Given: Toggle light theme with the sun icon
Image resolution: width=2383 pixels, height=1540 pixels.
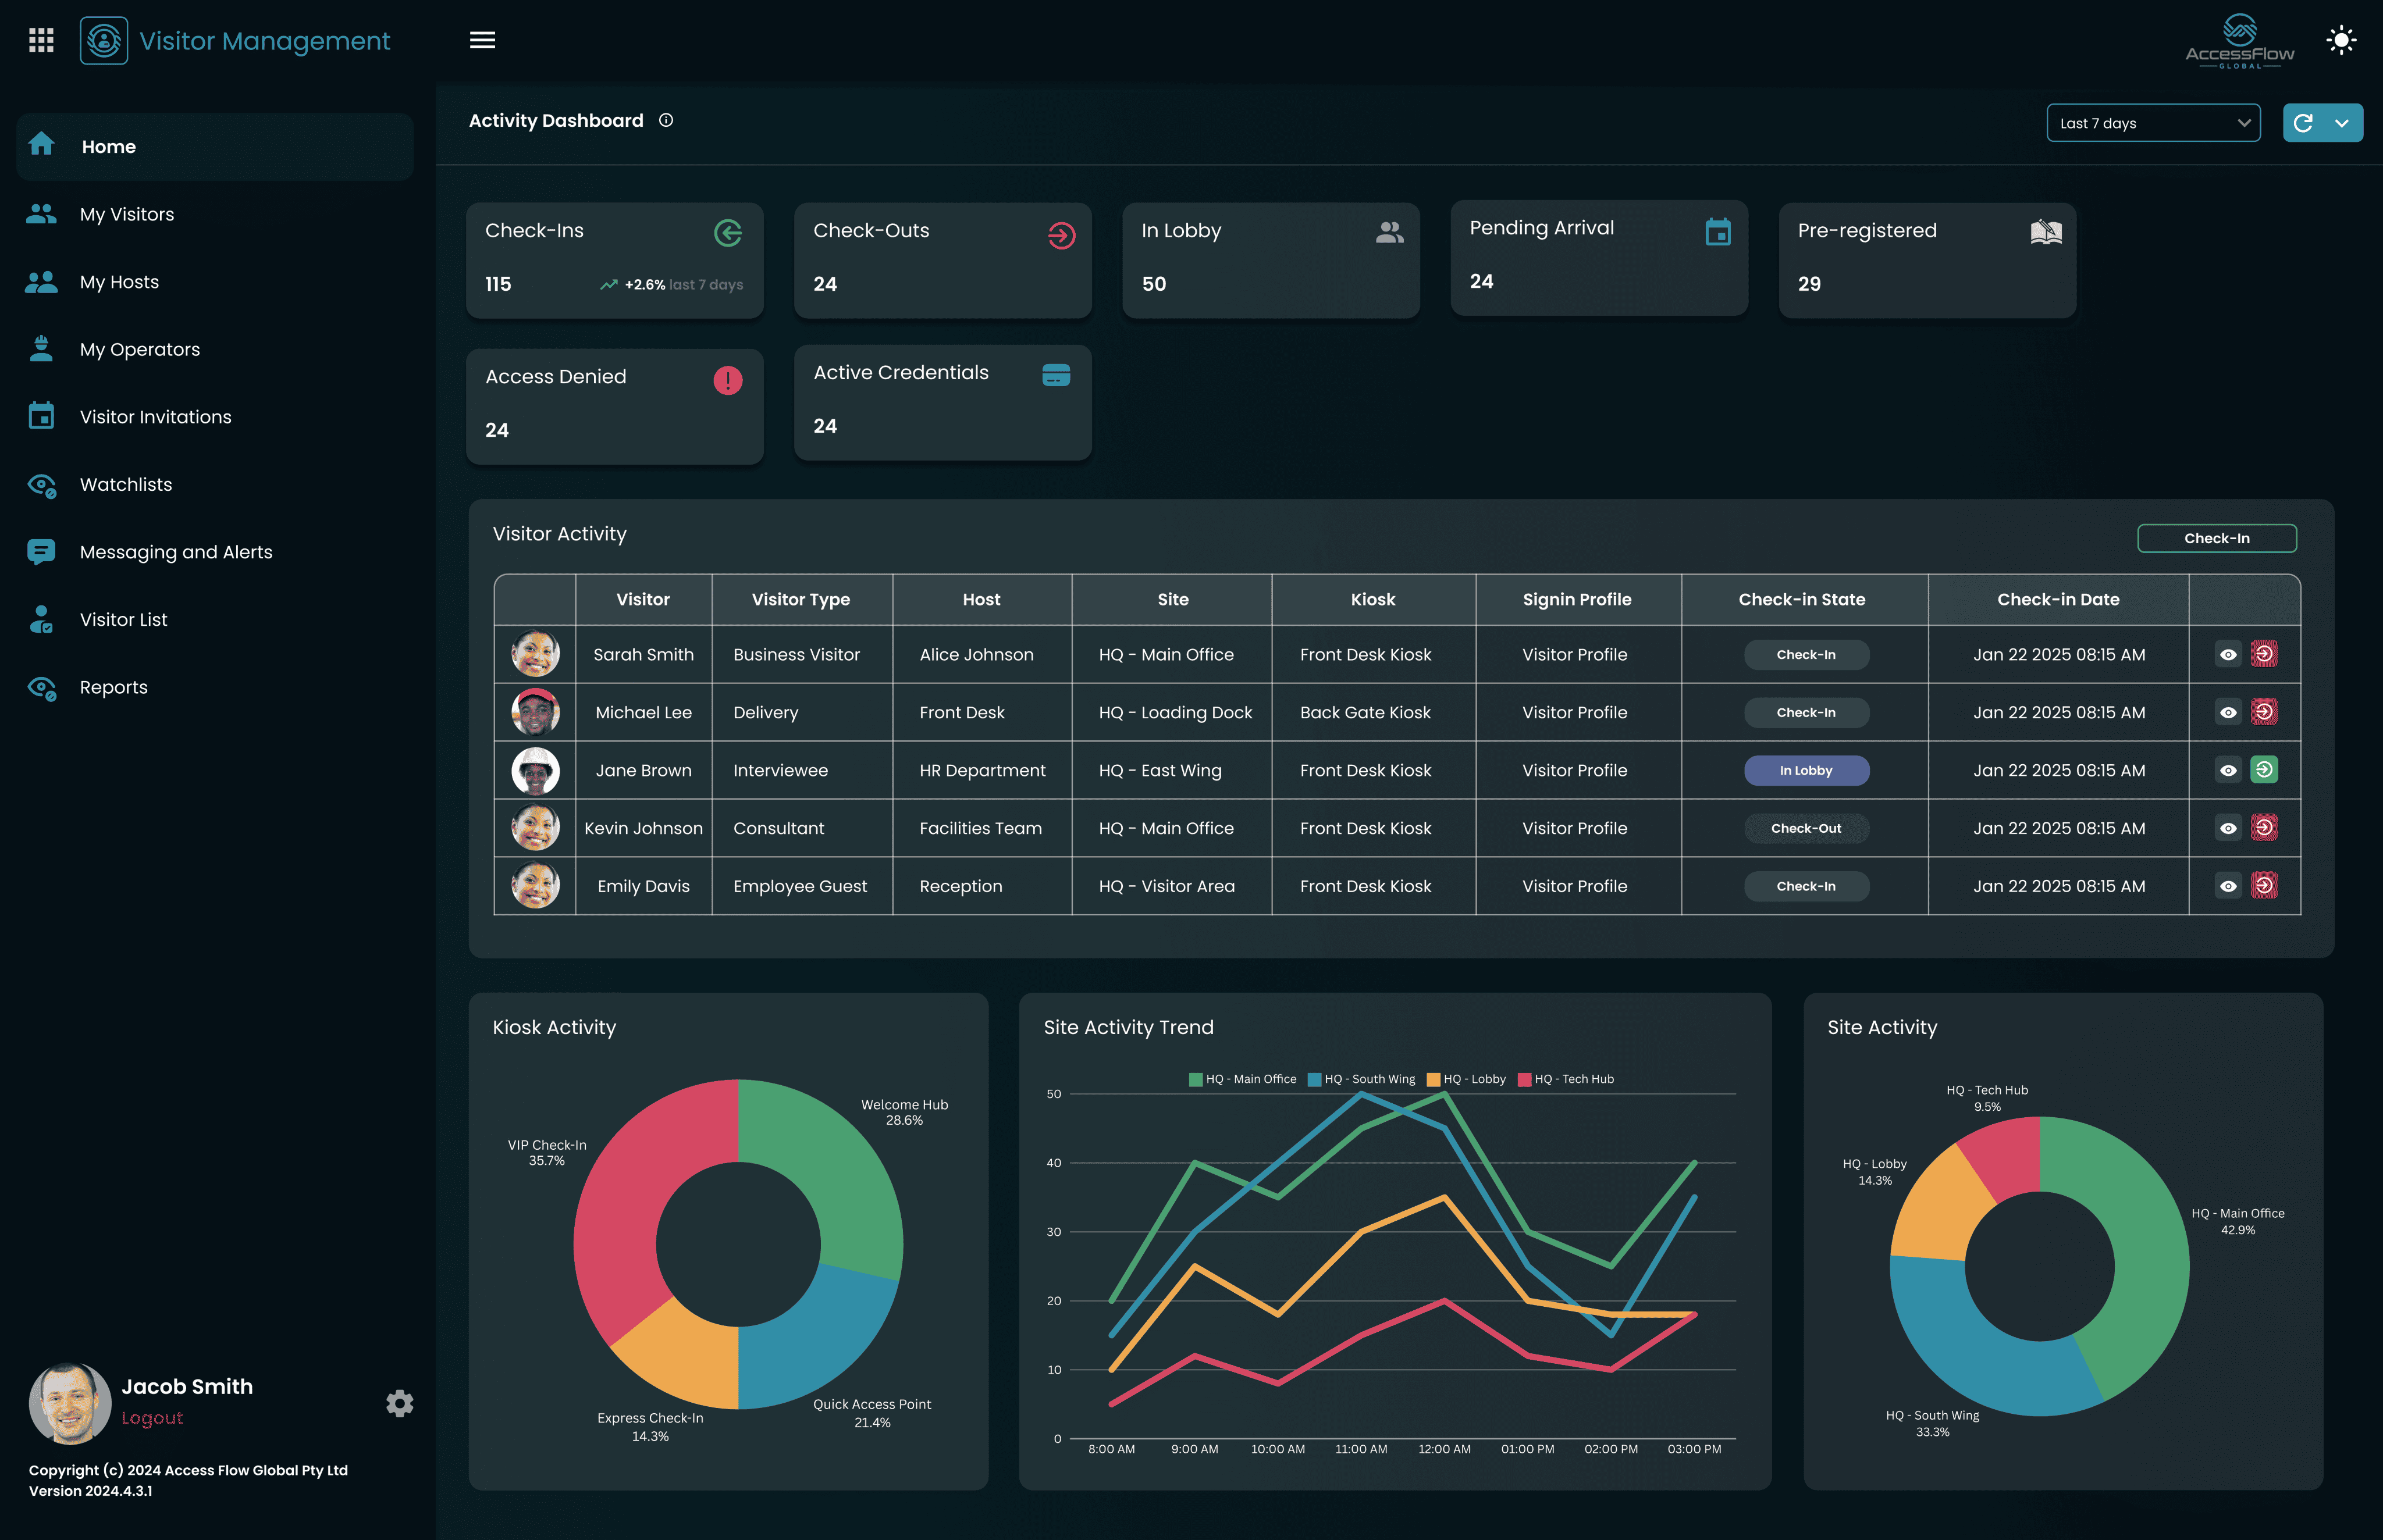Looking at the screenshot, I should pyautogui.click(x=2341, y=40).
